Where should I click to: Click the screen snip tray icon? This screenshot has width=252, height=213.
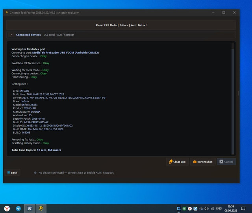pyautogui.click(x=178, y=209)
